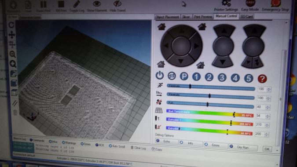The height and width of the screenshot is (167, 297).
Task: Open the Object Placement tab
Action: pyautogui.click(x=168, y=17)
